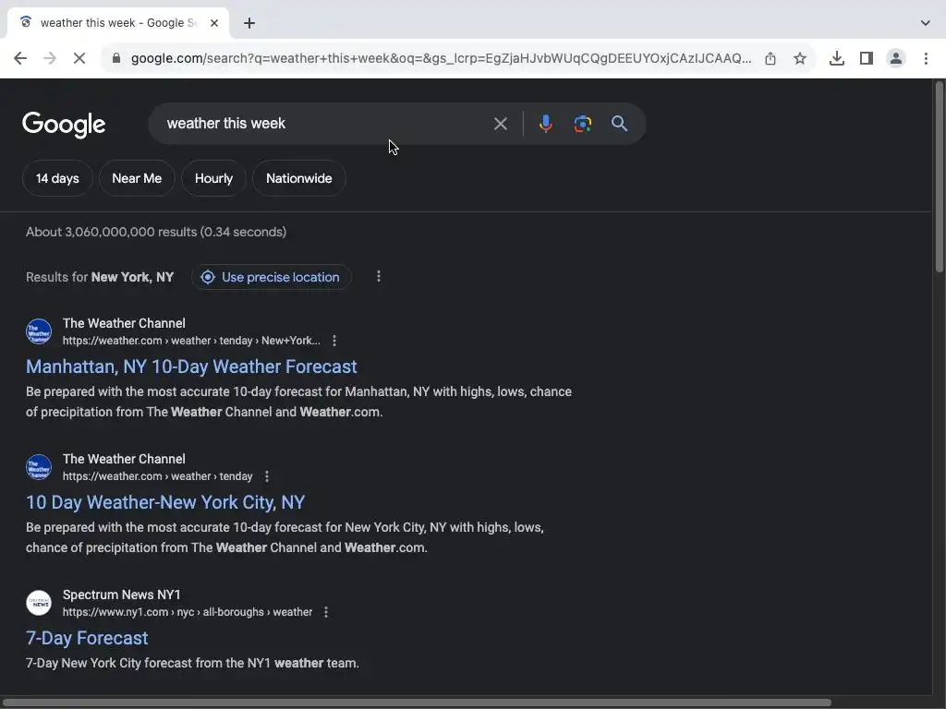This screenshot has height=709, width=946.
Task: Click Weather Channel favicon of Manhattan result
Action: coord(39,331)
